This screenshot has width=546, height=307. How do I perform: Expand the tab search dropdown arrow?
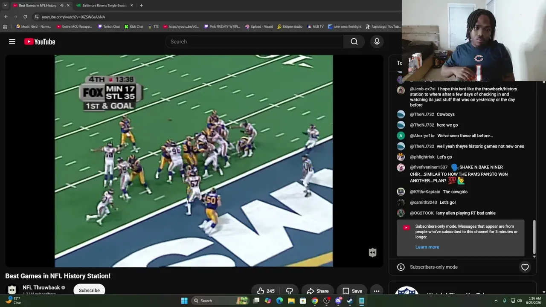[x=5, y=6]
